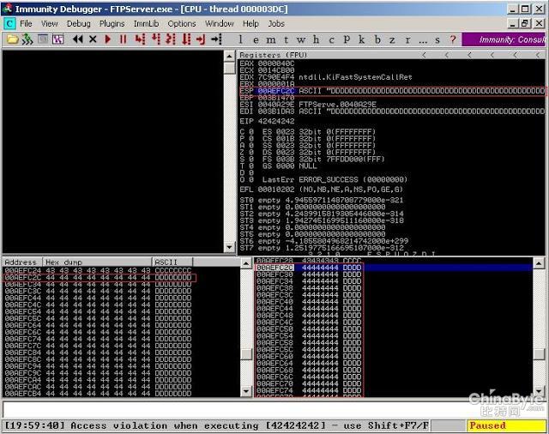Pause execution with the pause icon

click(x=123, y=39)
